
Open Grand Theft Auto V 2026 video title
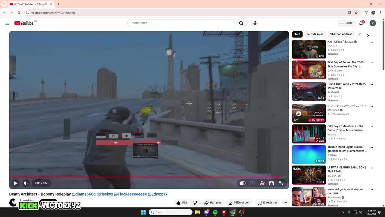(x=347, y=86)
